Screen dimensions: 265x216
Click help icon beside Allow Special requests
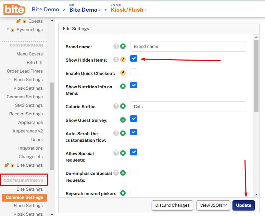click(116, 153)
